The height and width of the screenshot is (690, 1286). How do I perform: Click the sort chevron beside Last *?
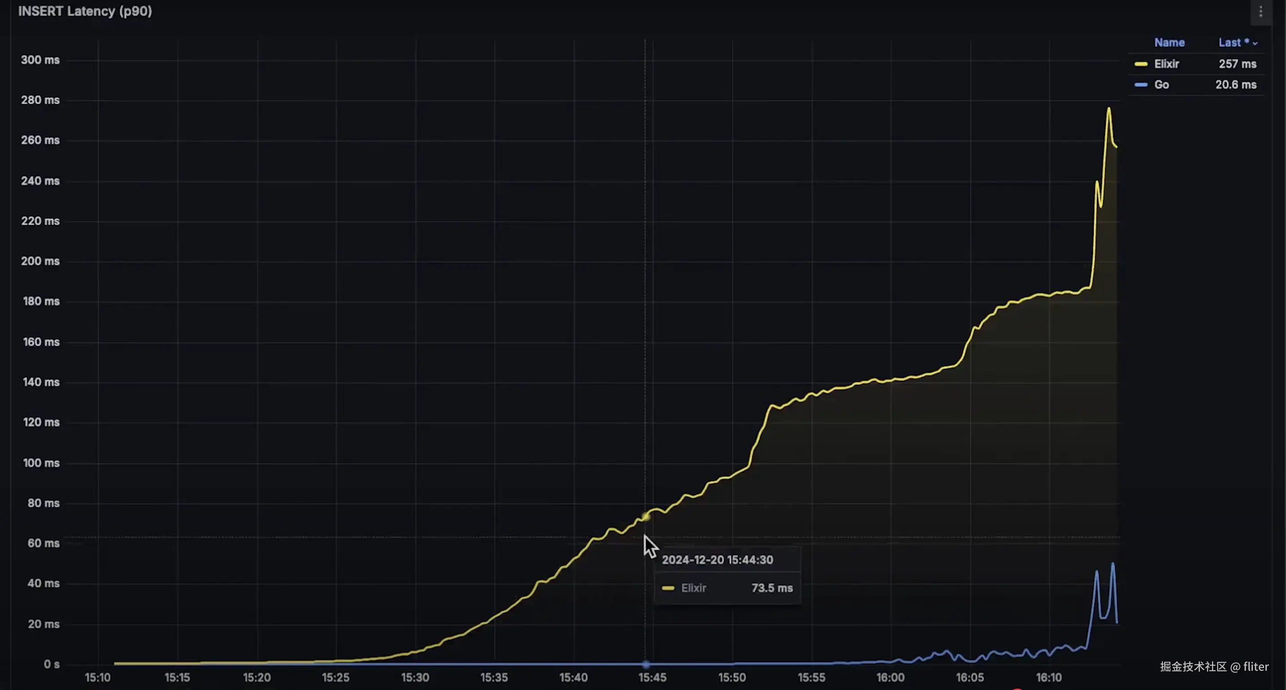1255,43
